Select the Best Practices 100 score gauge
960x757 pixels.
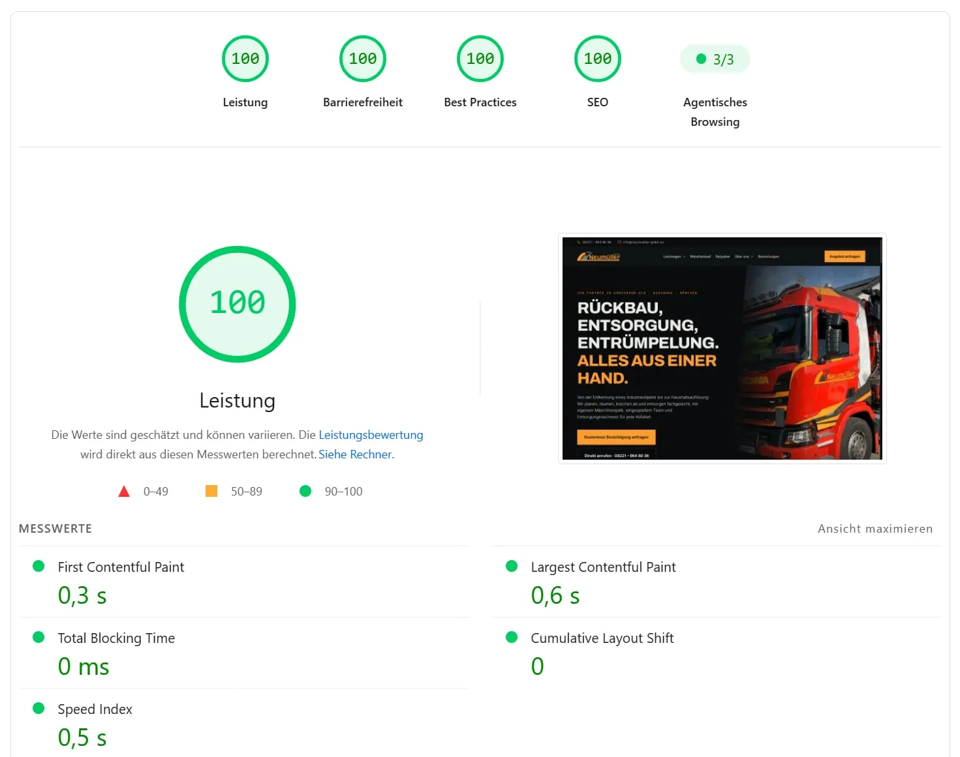click(x=480, y=59)
